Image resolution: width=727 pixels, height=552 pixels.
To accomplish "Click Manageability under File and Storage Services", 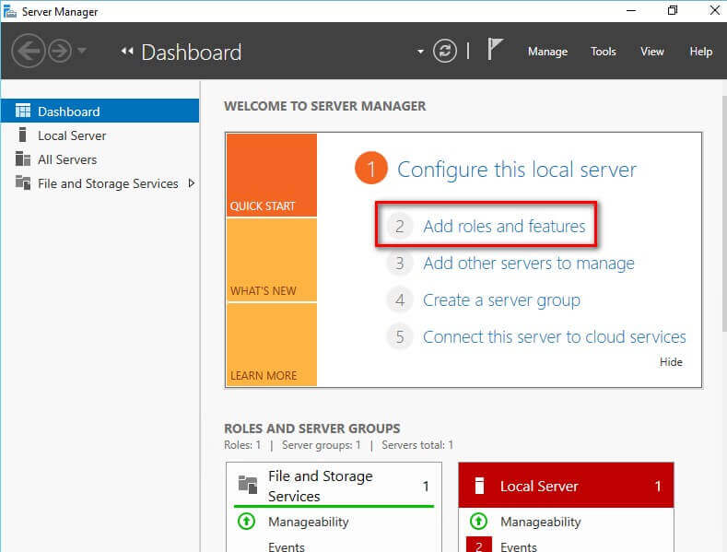I will click(x=309, y=522).
